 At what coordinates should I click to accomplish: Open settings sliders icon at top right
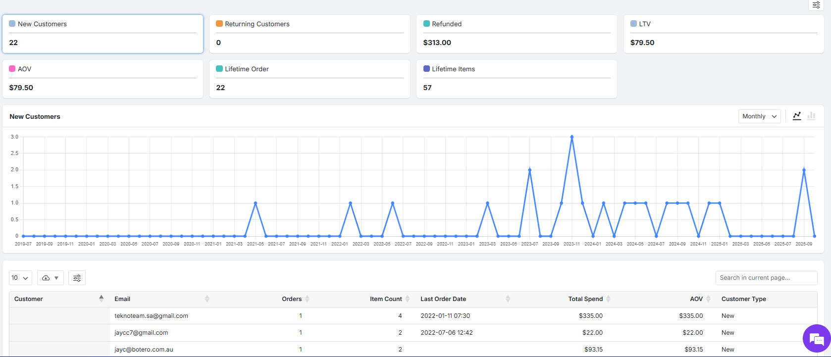click(x=816, y=5)
